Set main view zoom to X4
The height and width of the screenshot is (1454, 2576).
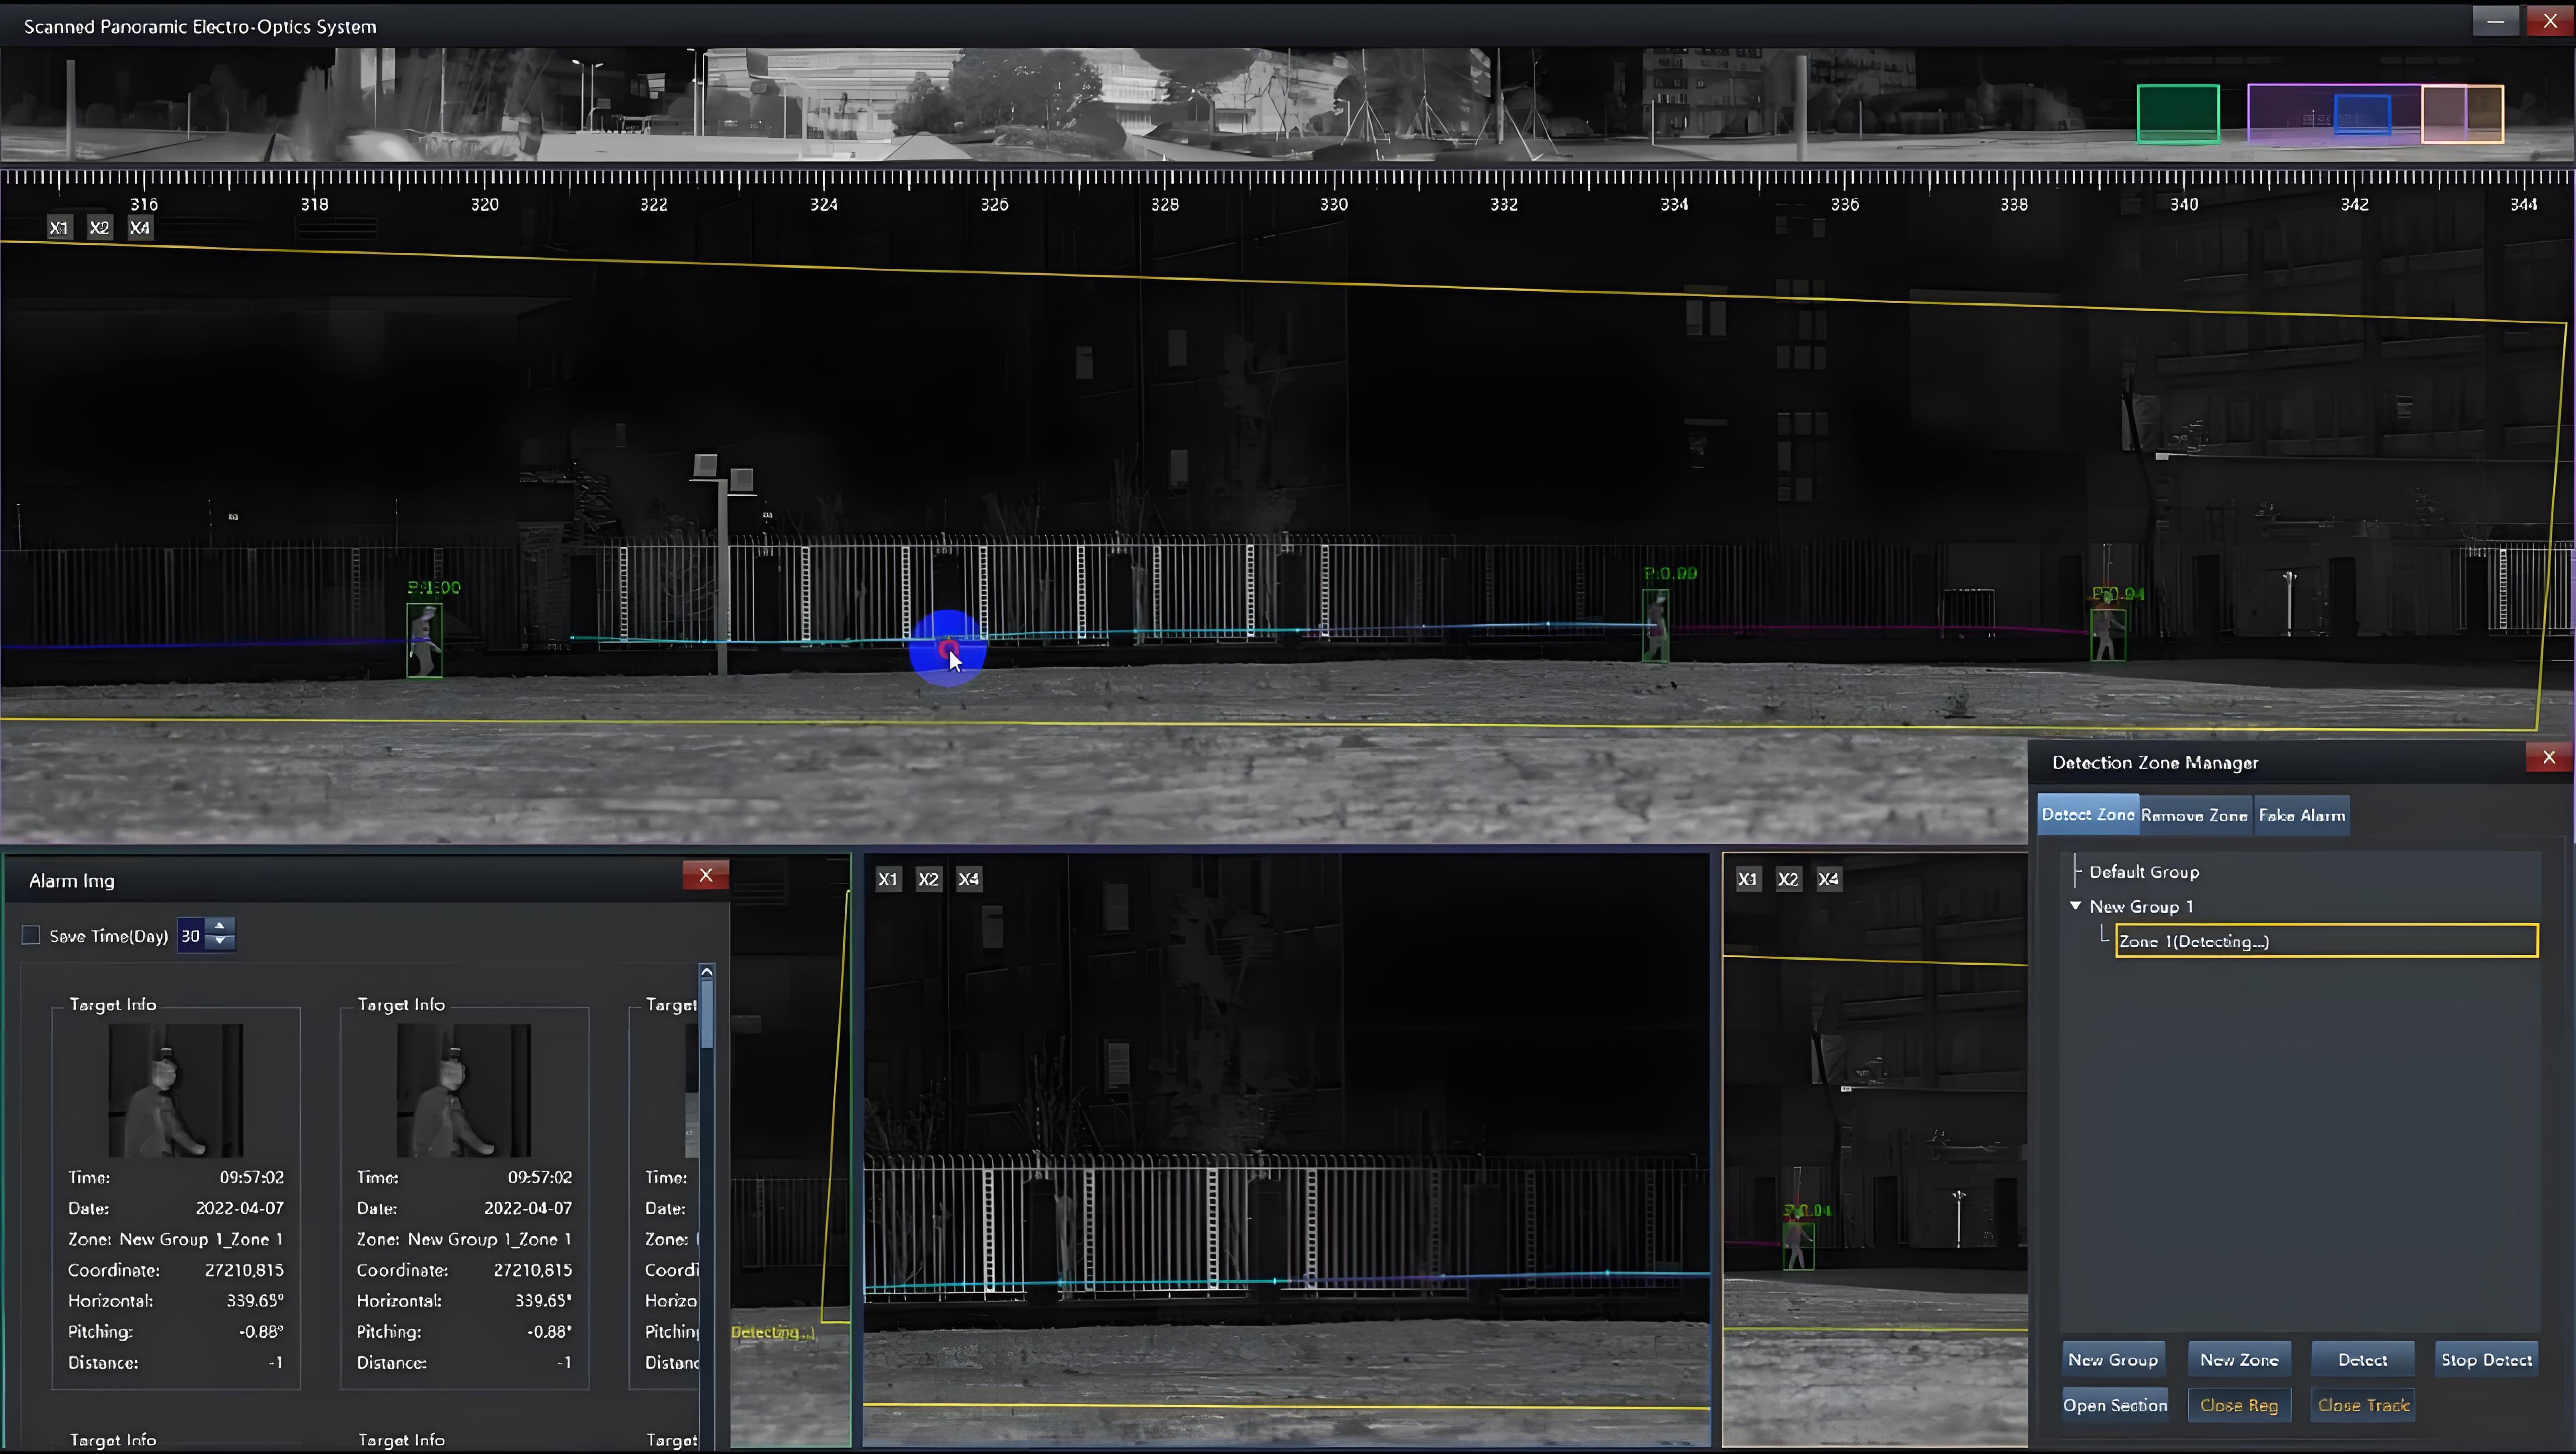tap(140, 228)
